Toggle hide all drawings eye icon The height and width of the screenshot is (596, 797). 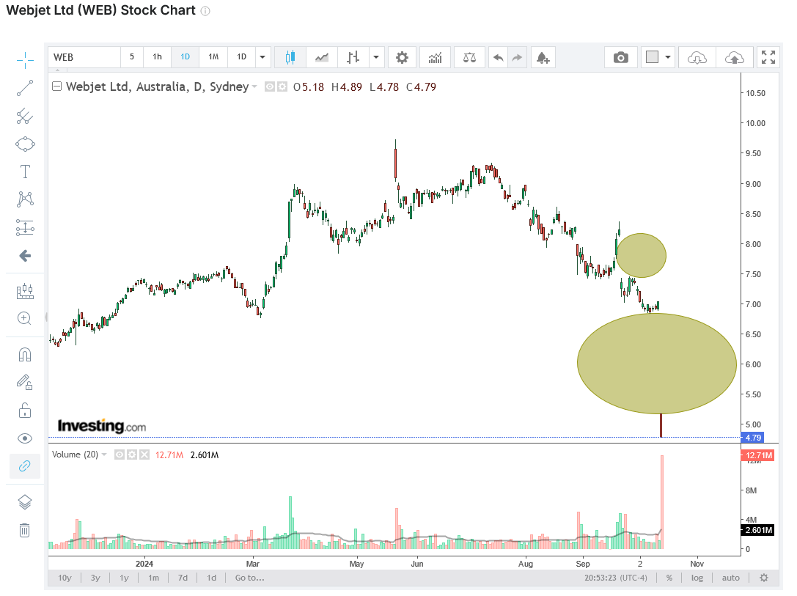point(25,438)
